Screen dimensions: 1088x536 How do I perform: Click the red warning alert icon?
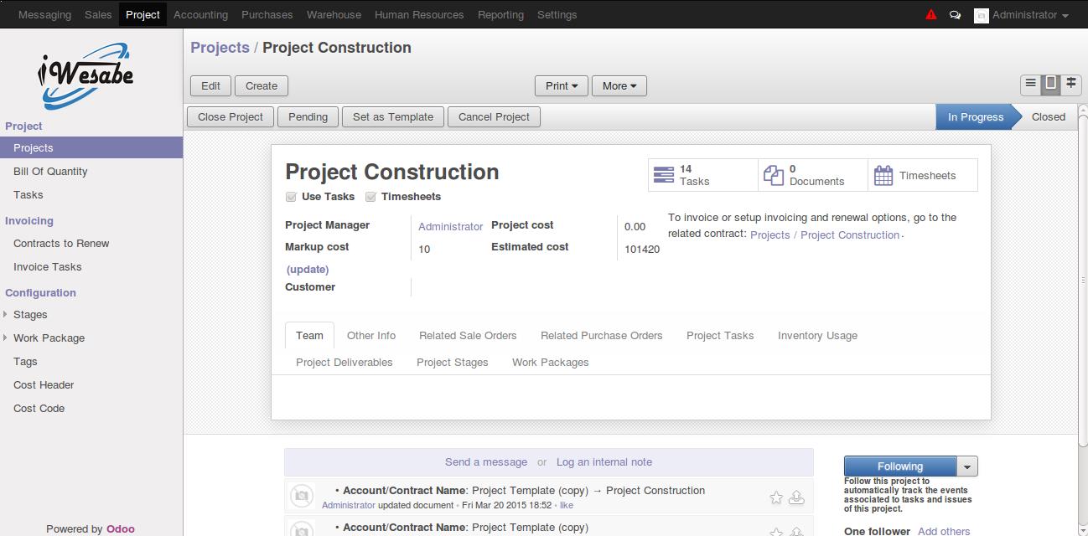(931, 15)
